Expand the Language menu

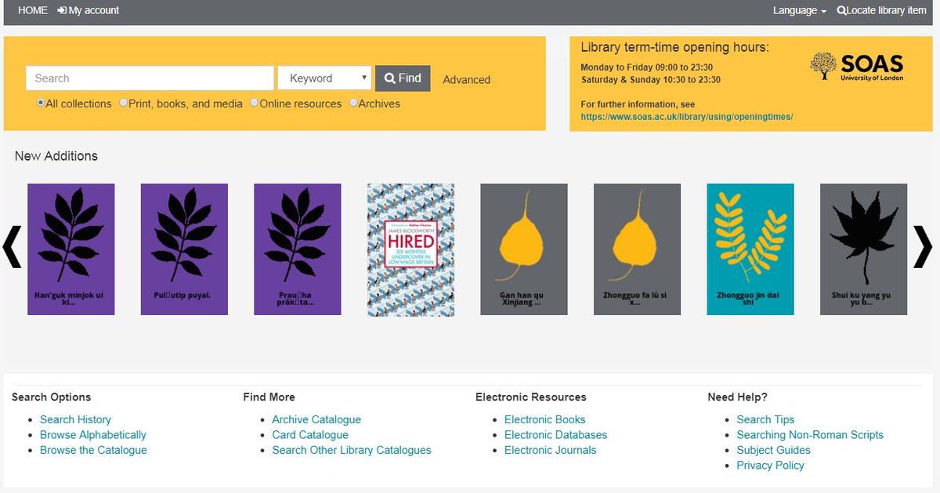(x=799, y=11)
